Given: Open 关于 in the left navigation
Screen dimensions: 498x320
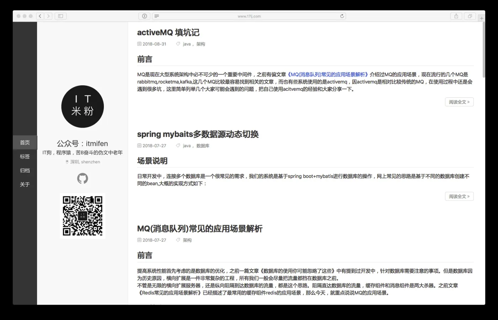Looking at the screenshot, I should (x=25, y=184).
